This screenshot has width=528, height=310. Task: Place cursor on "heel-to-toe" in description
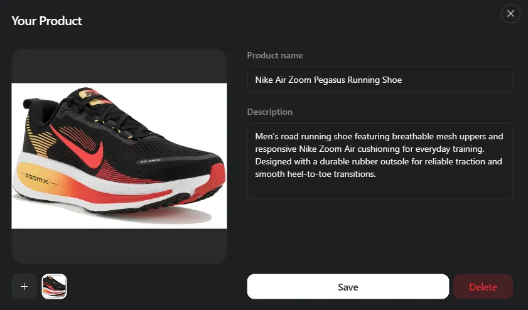(309, 174)
